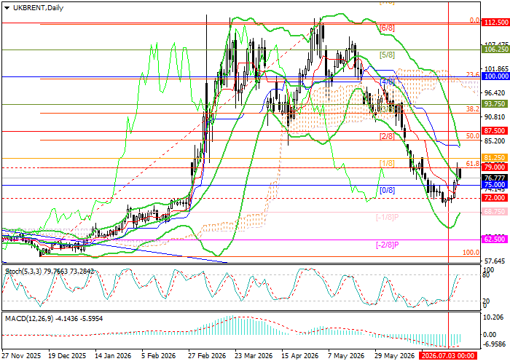This screenshot has height=364, width=510.
Task: Select the 100.000 blue price label
Action: tap(495, 76)
